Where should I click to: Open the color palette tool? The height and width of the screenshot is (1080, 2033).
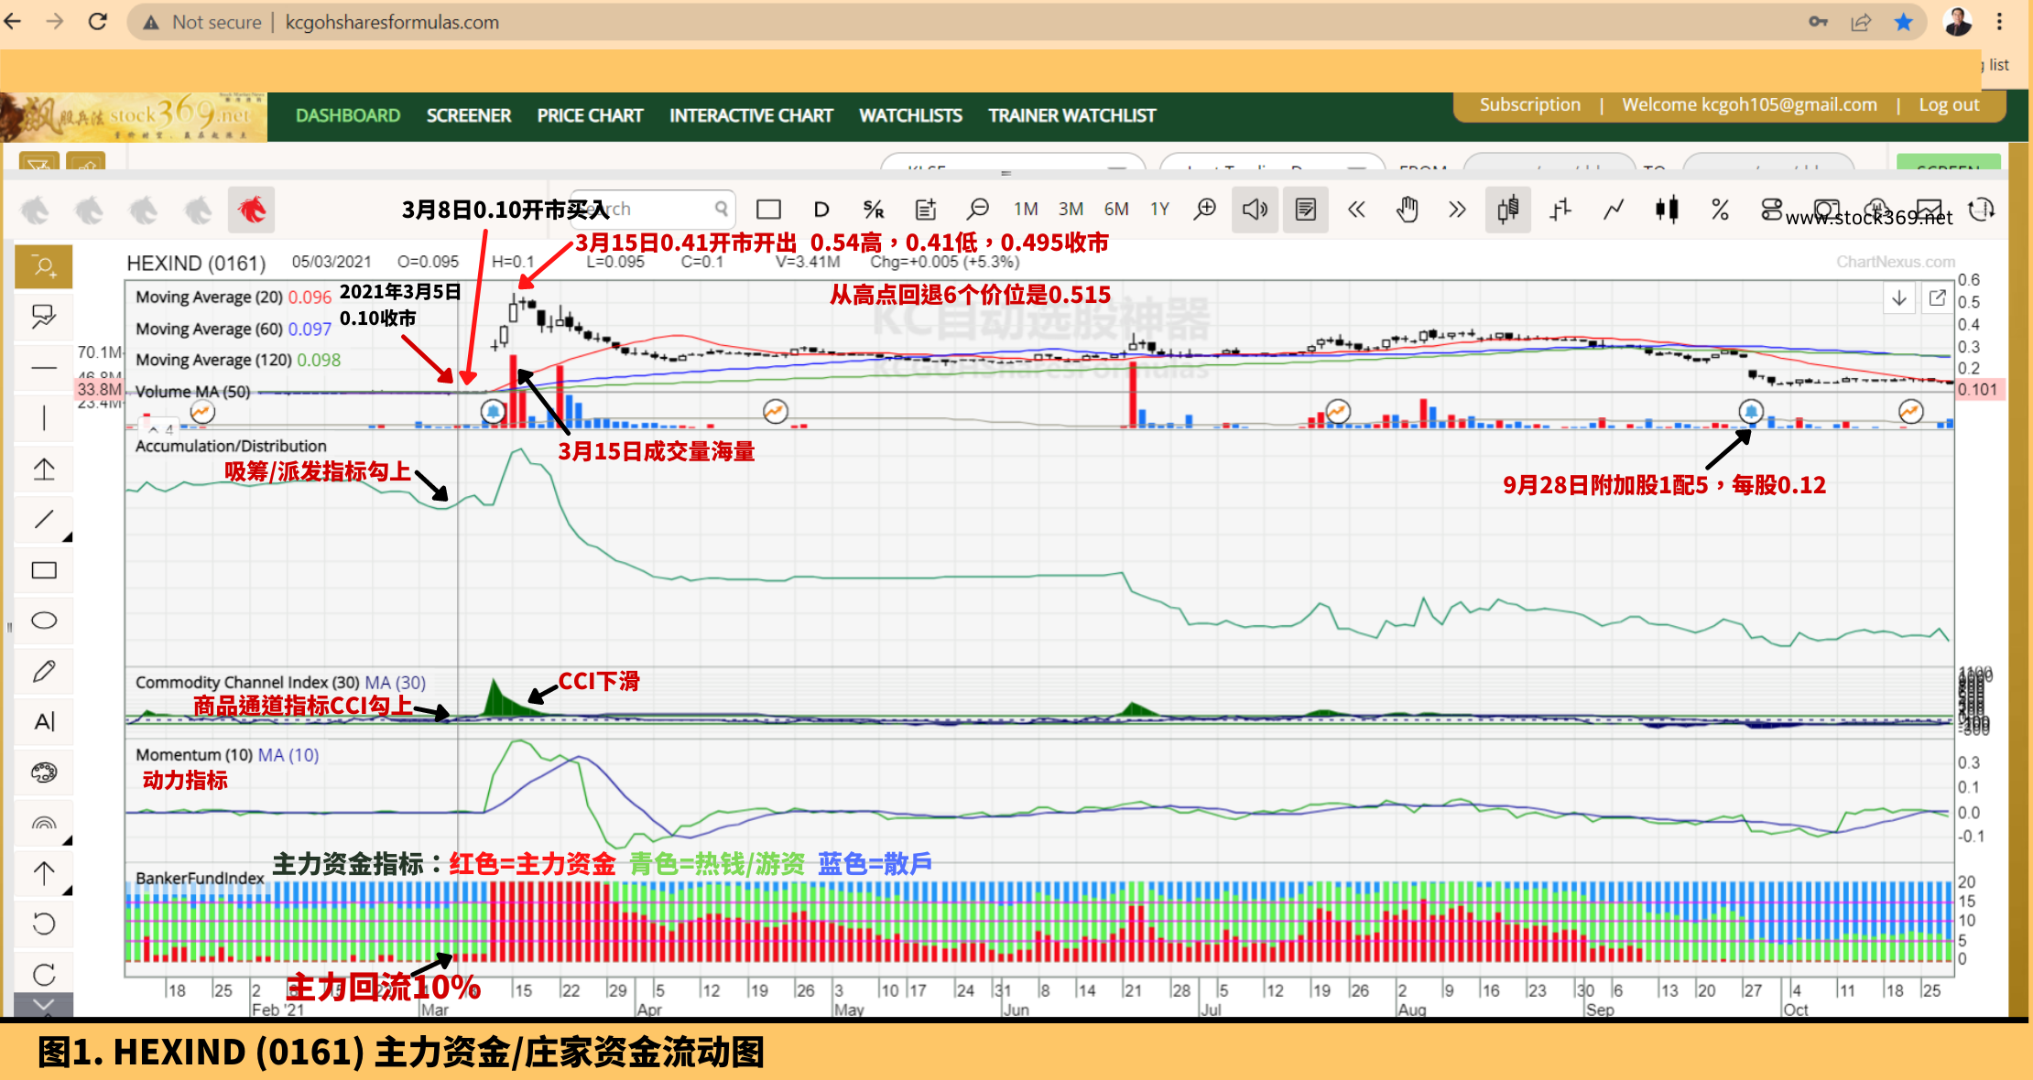44,772
